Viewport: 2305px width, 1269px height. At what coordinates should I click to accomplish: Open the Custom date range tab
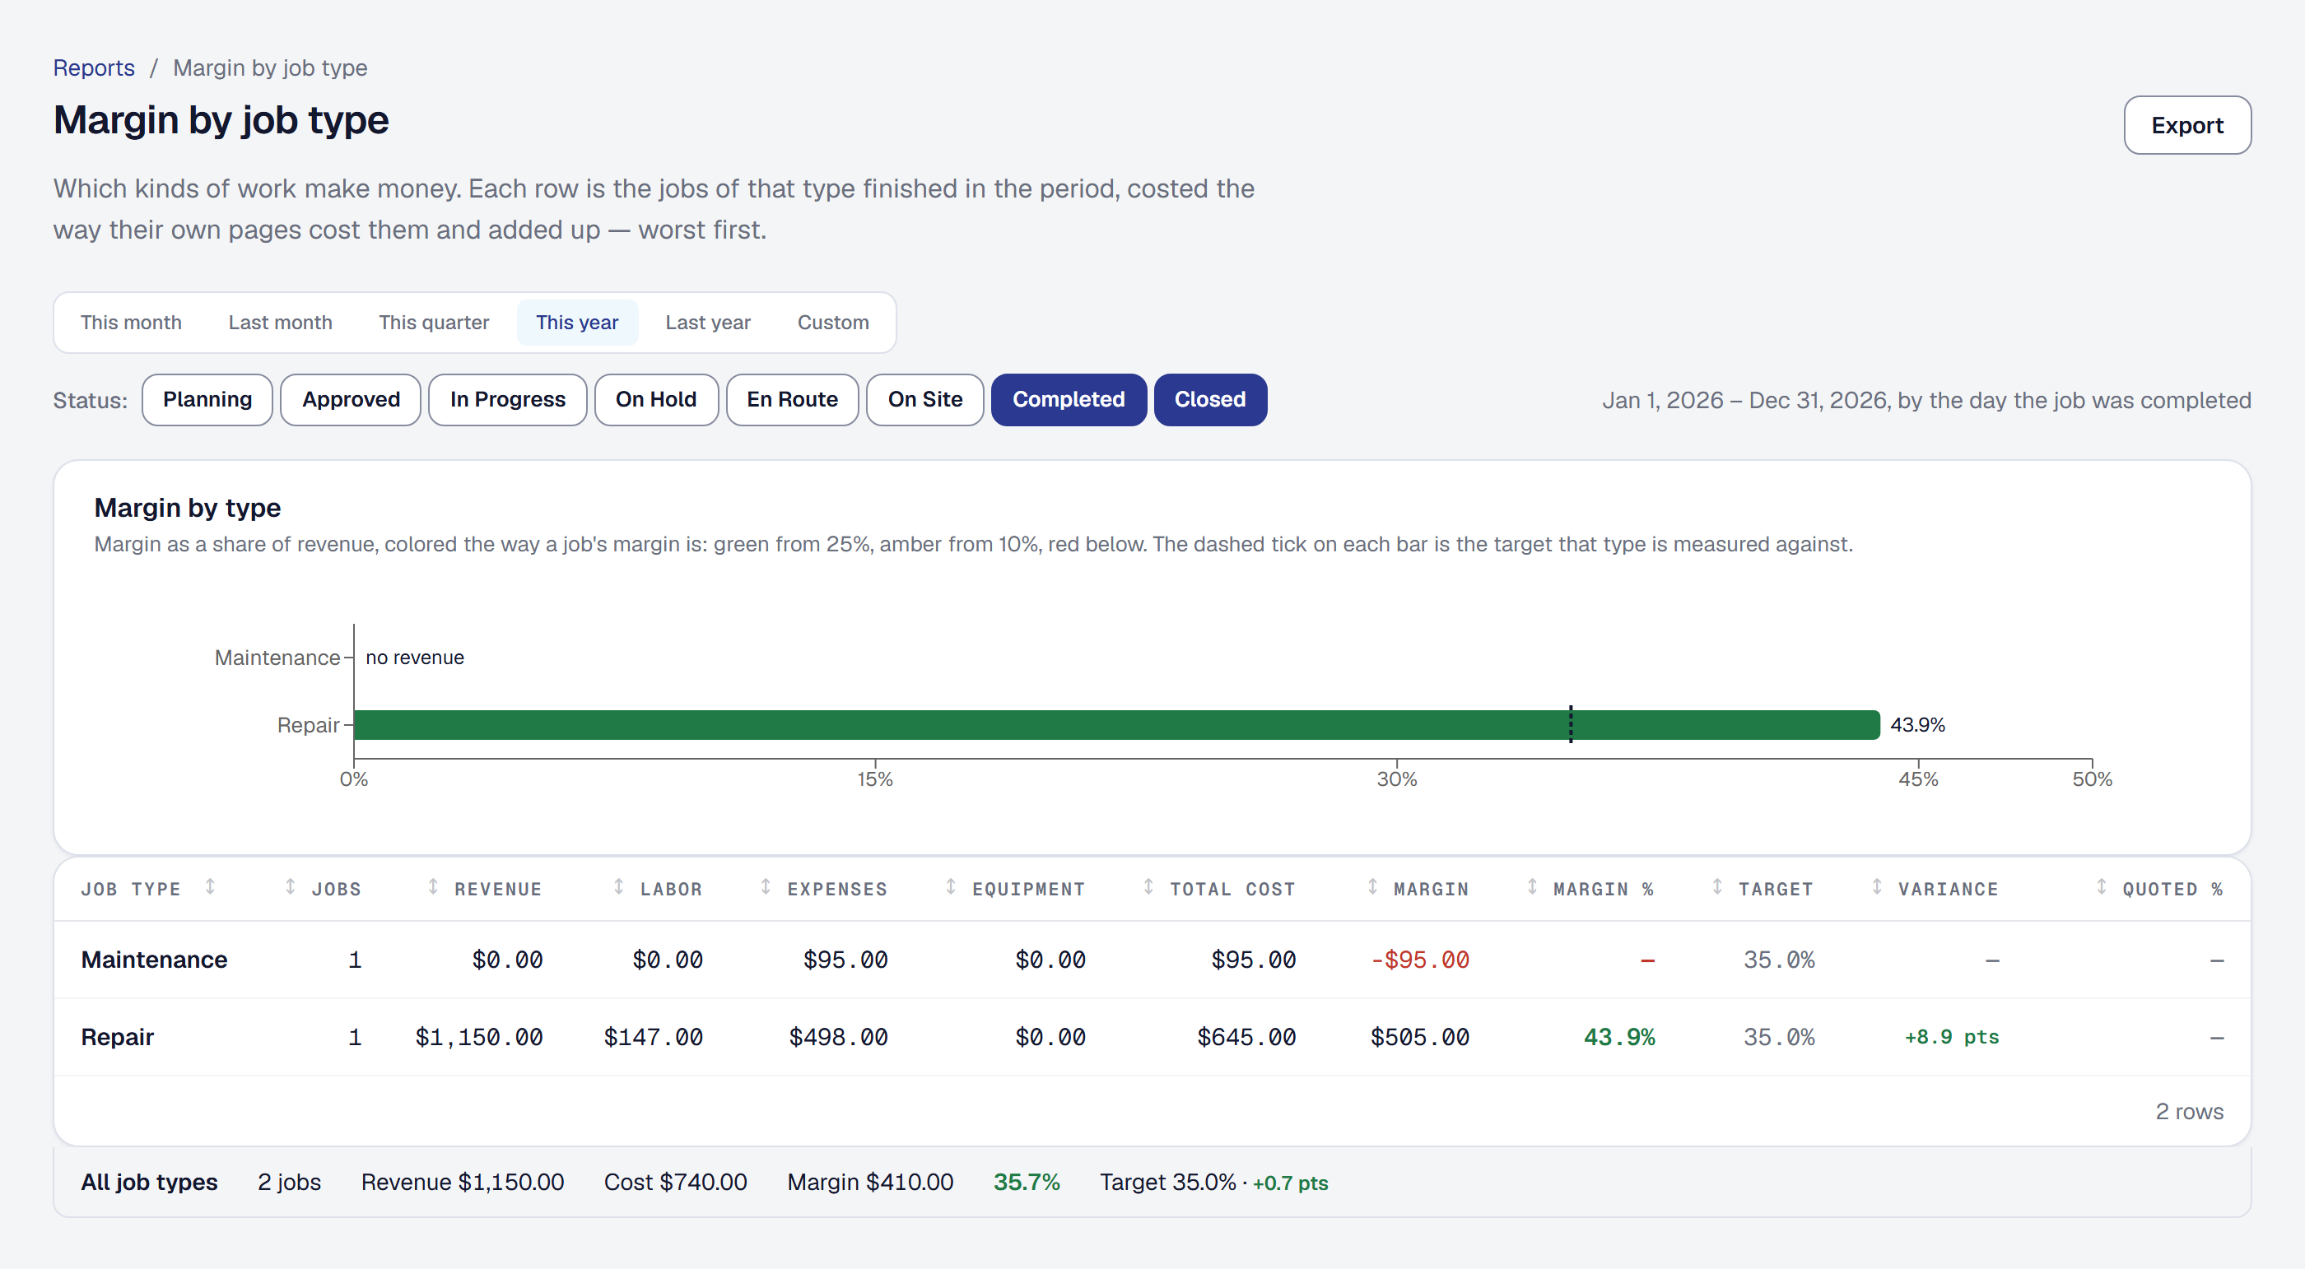click(833, 323)
